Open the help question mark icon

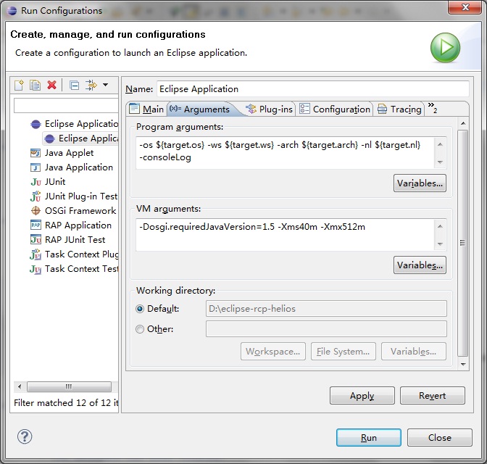[24, 436]
